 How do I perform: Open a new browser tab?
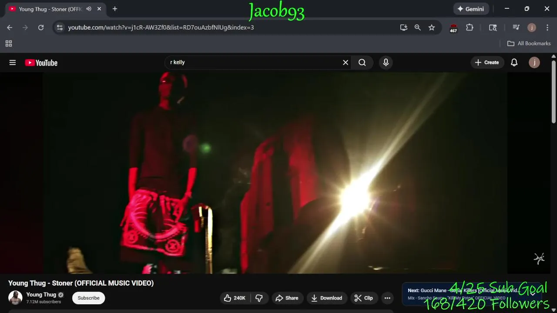click(115, 9)
